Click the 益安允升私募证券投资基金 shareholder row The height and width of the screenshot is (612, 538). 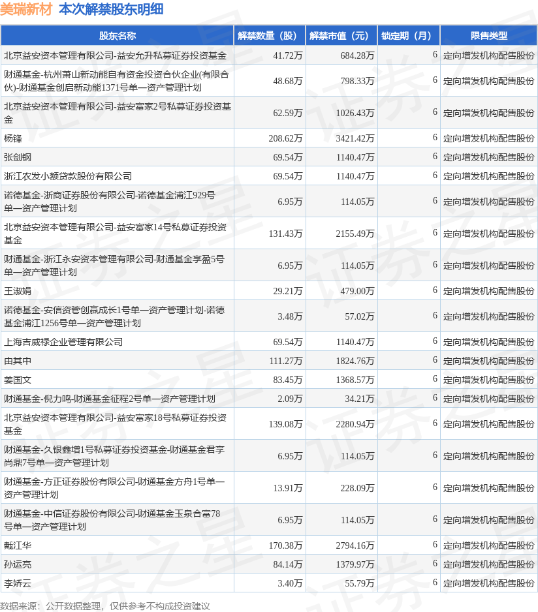(x=269, y=55)
